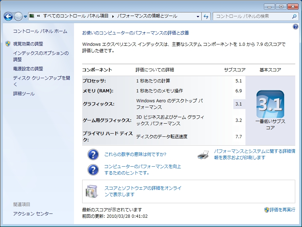Open the recent pages dropdown arrow
302x227 pixels.
pyautogui.click(x=26, y=17)
